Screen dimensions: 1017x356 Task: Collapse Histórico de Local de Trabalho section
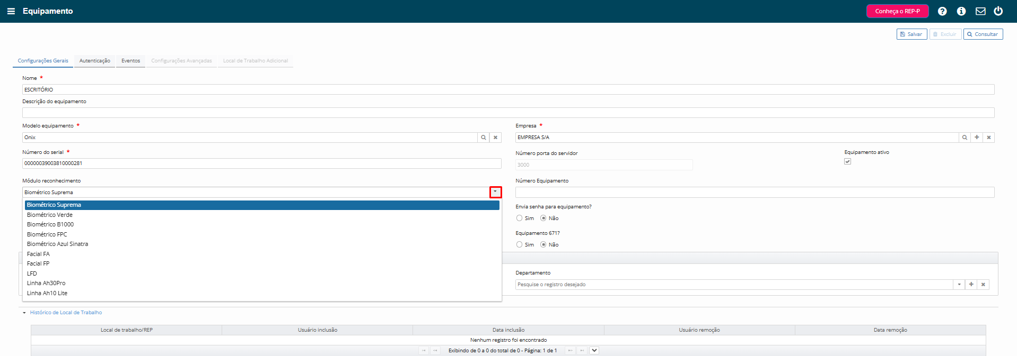coord(66,313)
